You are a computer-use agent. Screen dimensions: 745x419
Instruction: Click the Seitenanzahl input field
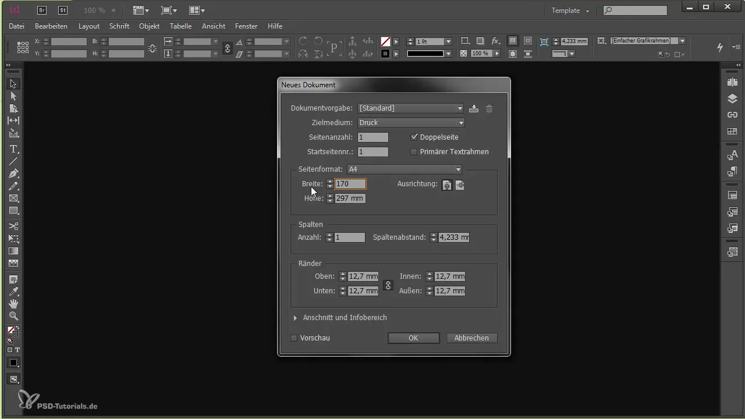click(x=373, y=137)
